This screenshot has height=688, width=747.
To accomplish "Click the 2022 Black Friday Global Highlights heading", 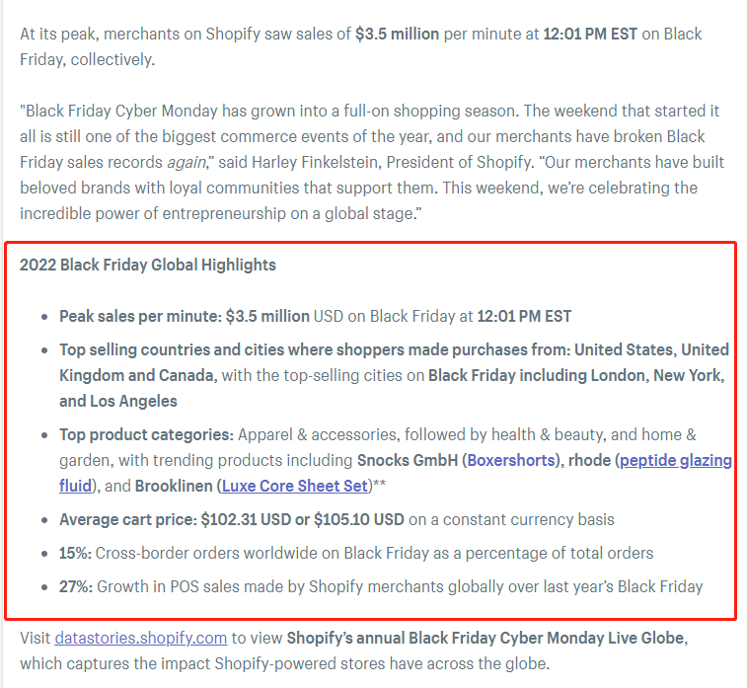I will (x=148, y=265).
